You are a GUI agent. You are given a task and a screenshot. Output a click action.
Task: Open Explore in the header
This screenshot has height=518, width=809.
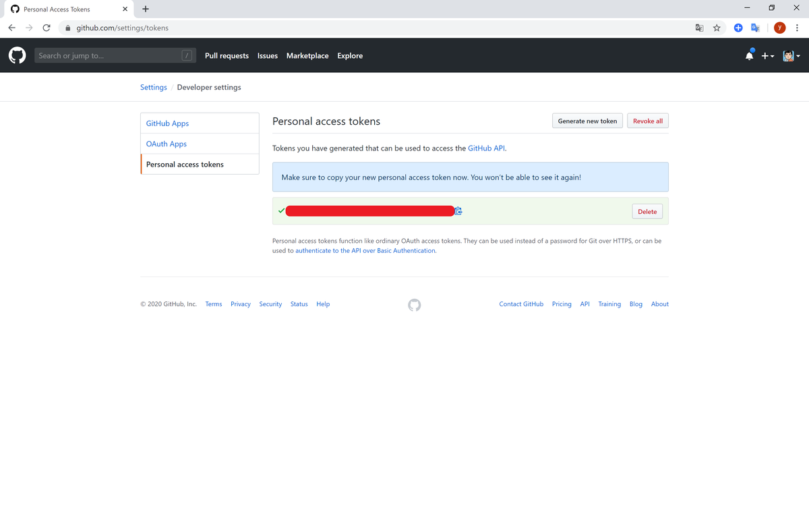coord(350,56)
